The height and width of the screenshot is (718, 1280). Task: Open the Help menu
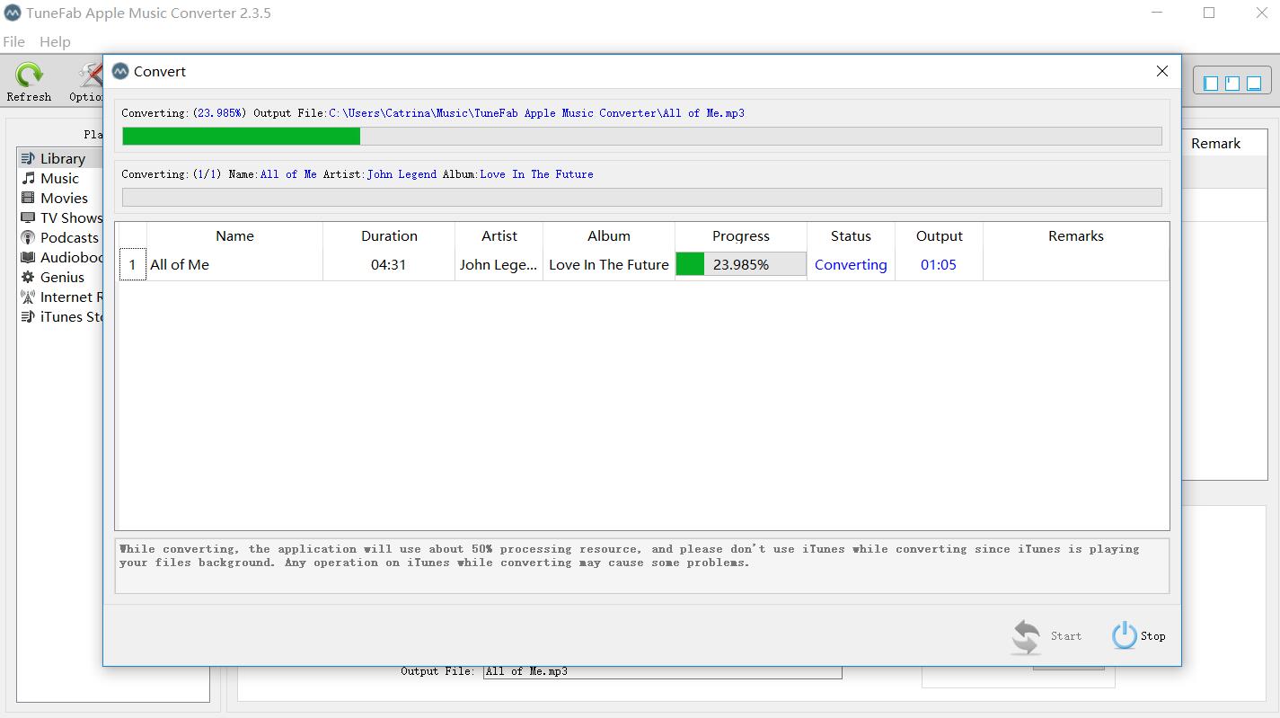[55, 41]
